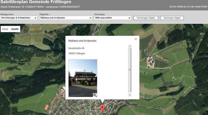Viewport: 208px width, 115px height.
Task: Click the Satellitenplan Gemeinde Frittlingen heading
Action: (x=36, y=2)
